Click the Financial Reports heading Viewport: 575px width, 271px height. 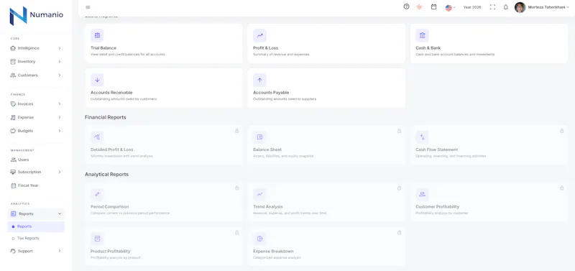(x=105, y=117)
